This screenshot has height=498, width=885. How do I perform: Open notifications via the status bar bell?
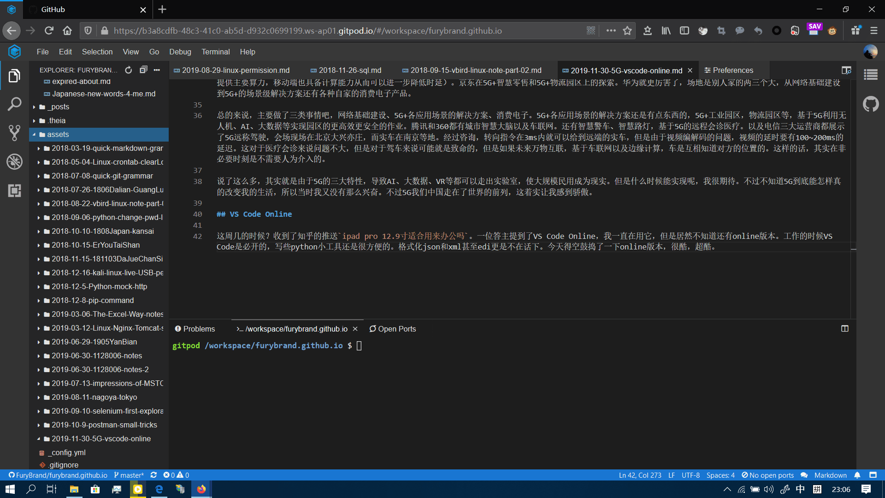(x=857, y=475)
